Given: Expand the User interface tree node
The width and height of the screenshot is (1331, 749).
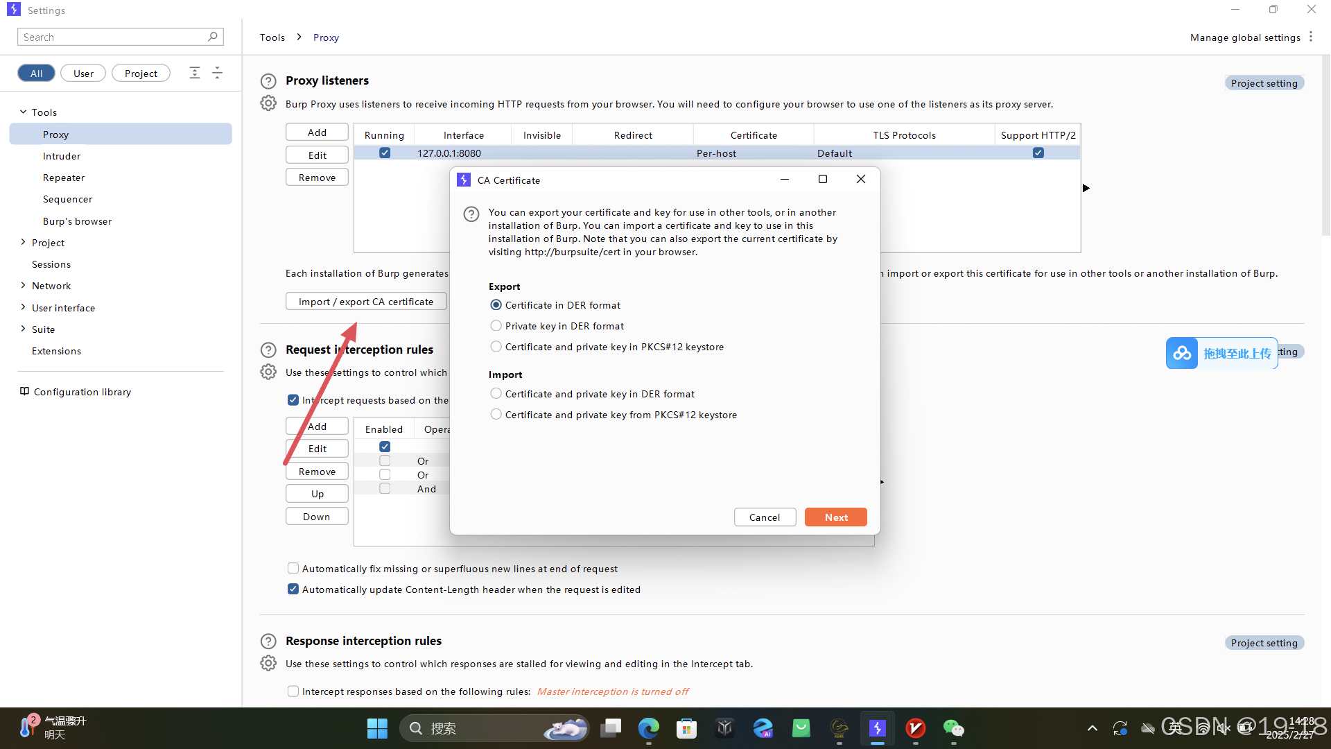Looking at the screenshot, I should 23,307.
